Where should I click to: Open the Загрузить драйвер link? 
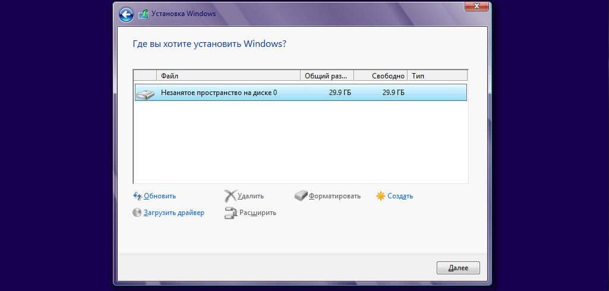point(174,213)
